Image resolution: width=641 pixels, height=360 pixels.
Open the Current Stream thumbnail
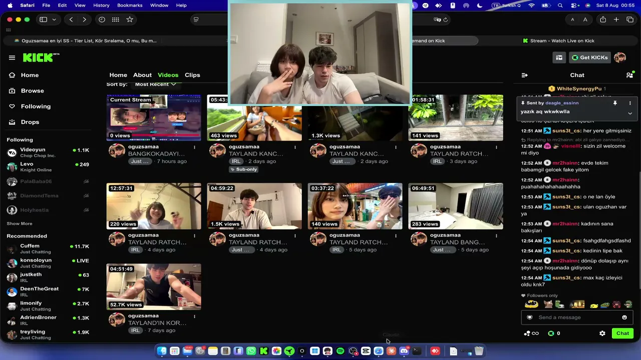tap(154, 118)
